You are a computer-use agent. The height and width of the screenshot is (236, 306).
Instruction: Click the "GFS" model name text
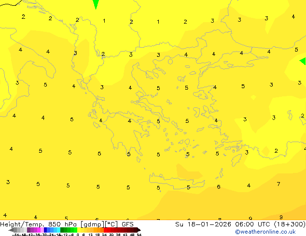click(x=127, y=224)
